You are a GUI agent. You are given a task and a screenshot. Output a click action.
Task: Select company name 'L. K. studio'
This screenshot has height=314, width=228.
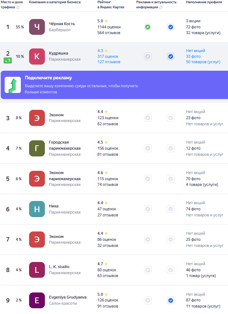(x=59, y=267)
